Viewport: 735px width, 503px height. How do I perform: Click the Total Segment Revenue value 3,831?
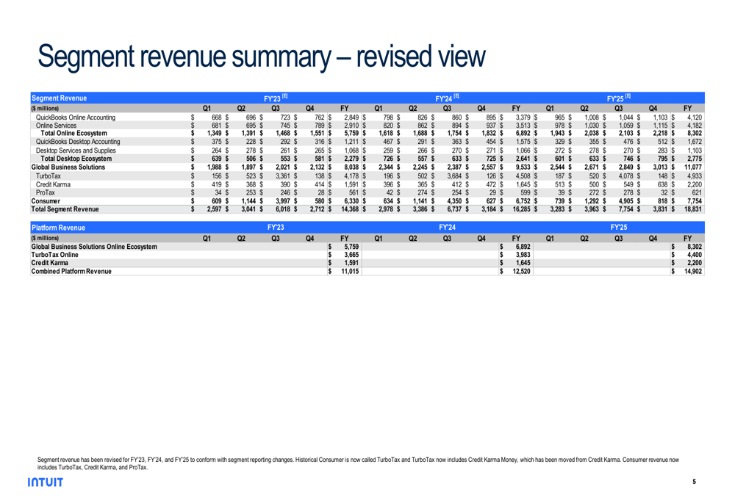click(660, 209)
